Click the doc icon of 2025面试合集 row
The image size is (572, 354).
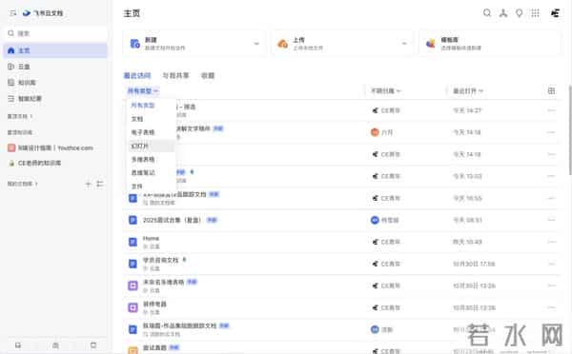point(133,220)
